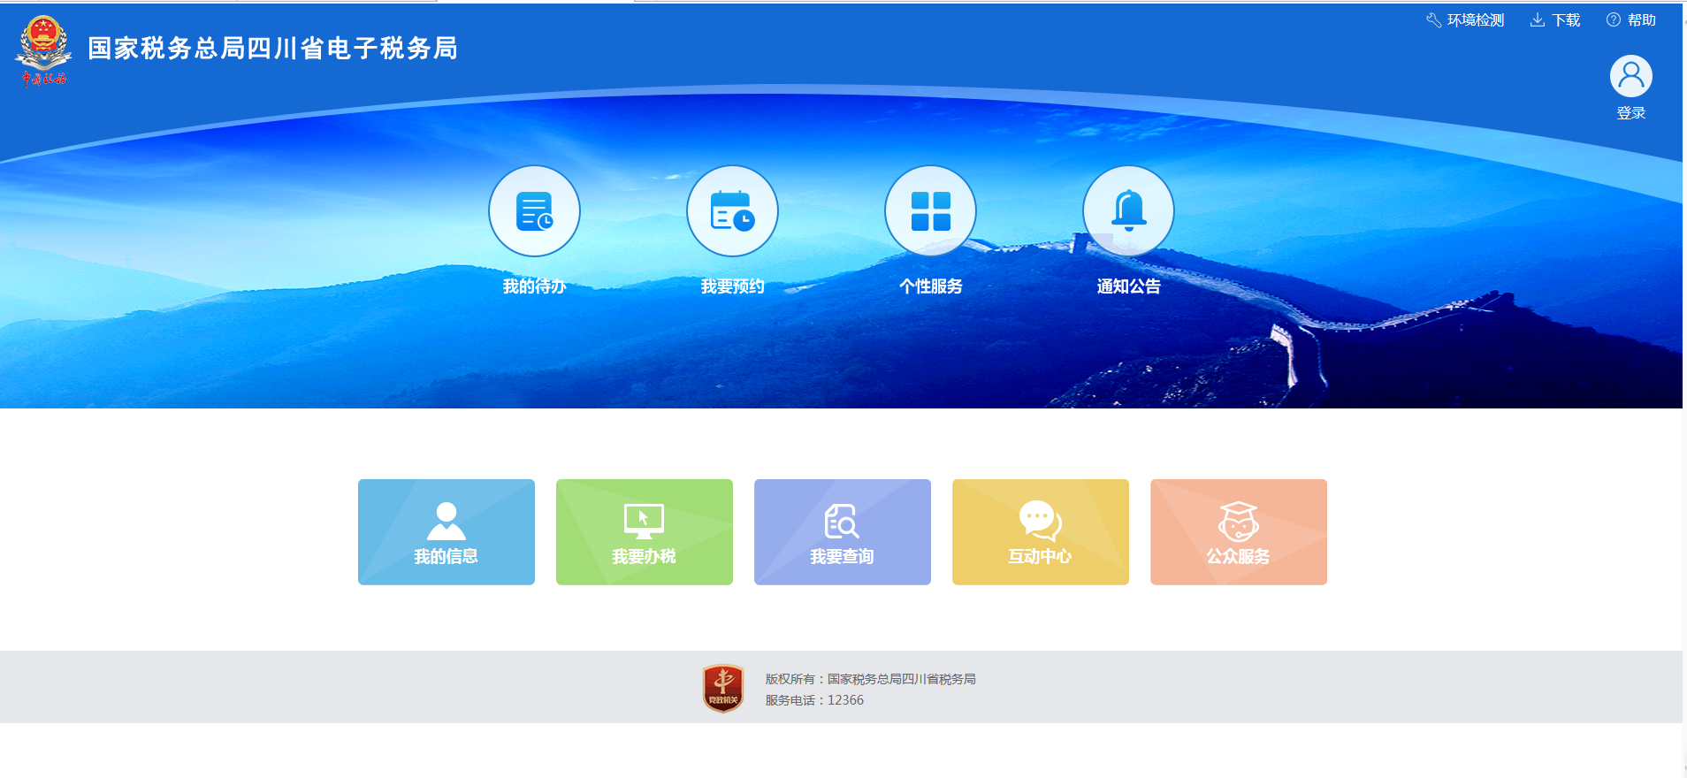
Task: Open 我要预约 calendar icon
Action: [732, 211]
